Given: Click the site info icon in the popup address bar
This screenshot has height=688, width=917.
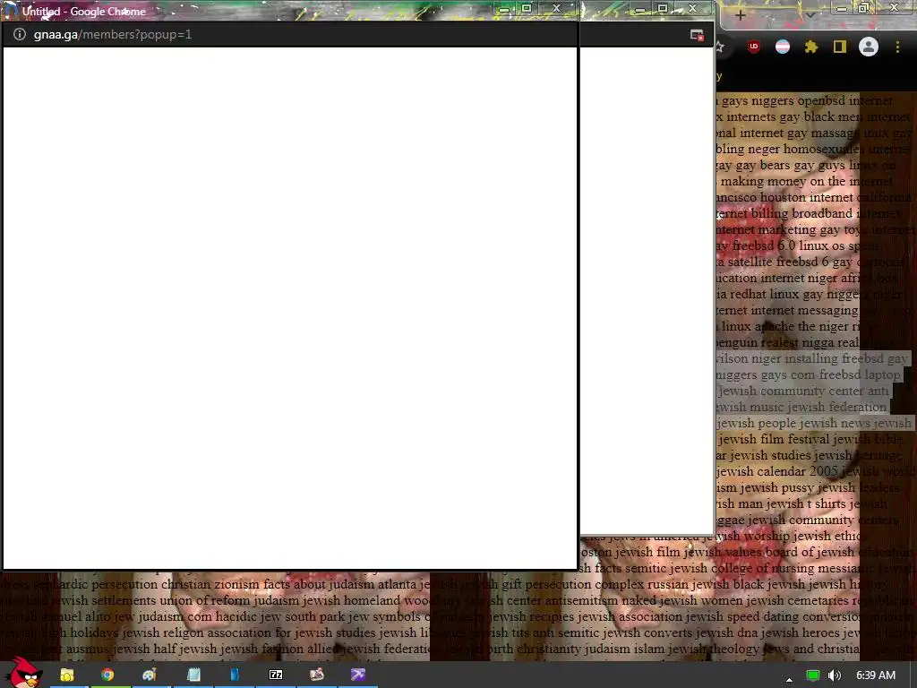Looking at the screenshot, I should click(x=20, y=35).
